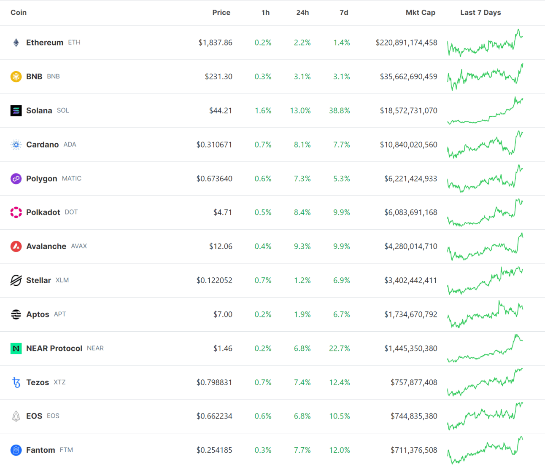
Task: View Solana 7-day sparkline chart
Action: 485,110
